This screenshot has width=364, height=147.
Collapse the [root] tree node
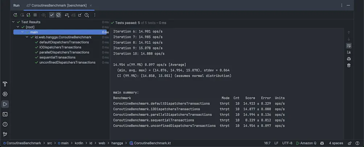[18, 27]
